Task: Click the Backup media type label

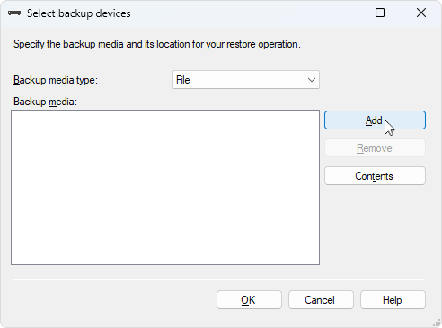Action: pos(56,80)
